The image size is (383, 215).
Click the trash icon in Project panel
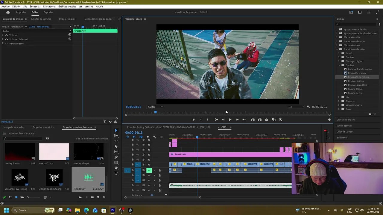[104, 197]
